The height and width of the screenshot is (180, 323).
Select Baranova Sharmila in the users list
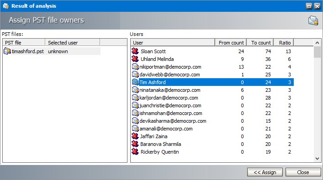click(x=212, y=144)
